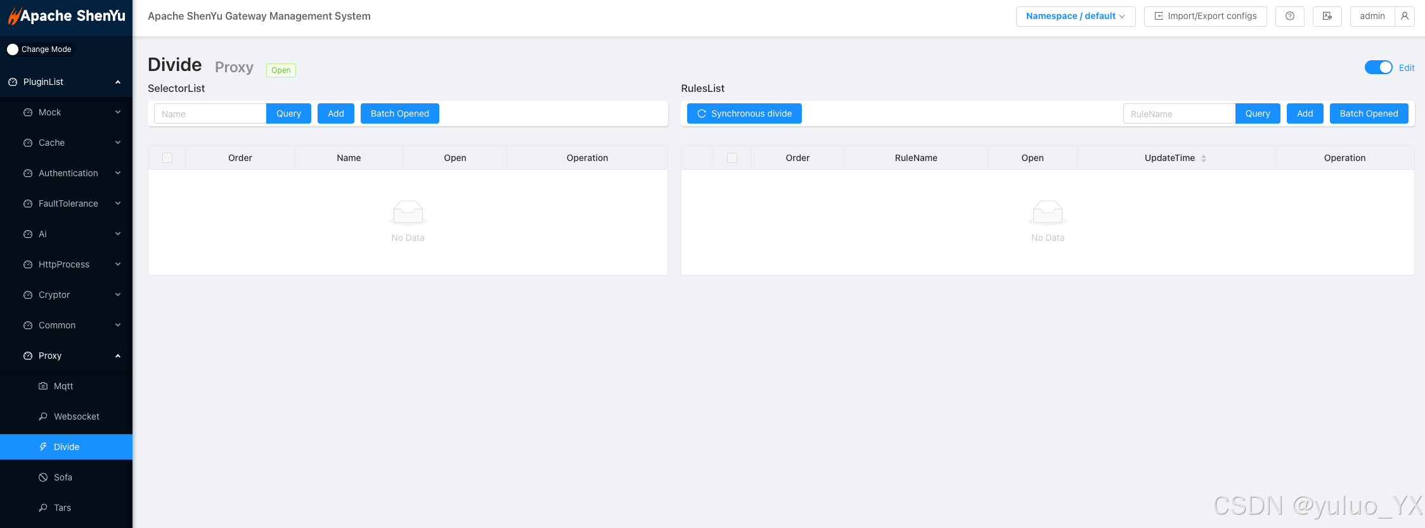
Task: Expand the Cache submenu arrow
Action: (x=118, y=143)
